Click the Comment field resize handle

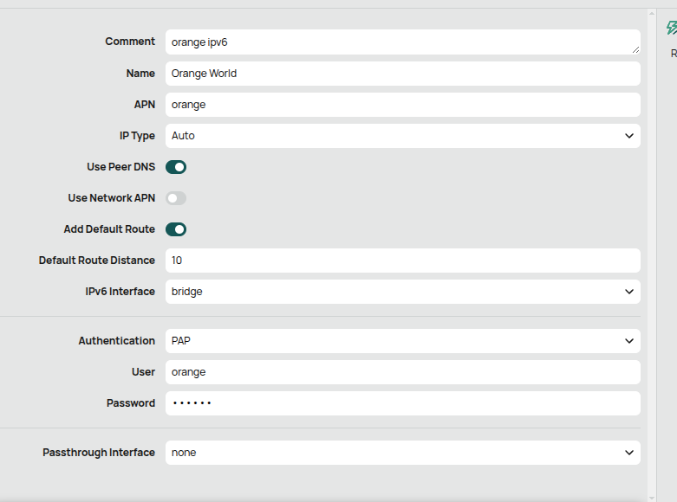pos(635,50)
